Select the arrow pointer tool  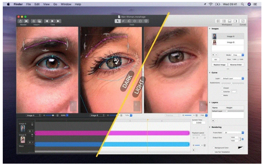tap(118, 21)
